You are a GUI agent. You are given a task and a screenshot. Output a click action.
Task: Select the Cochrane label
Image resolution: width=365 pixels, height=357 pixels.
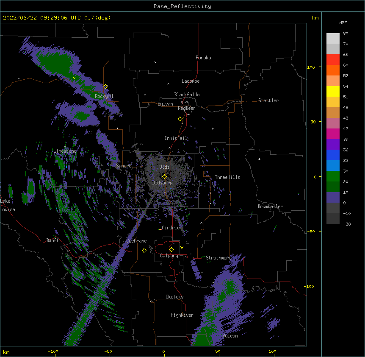[x=136, y=241]
